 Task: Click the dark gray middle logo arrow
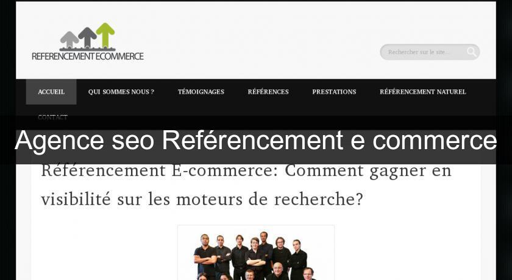[x=87, y=37]
